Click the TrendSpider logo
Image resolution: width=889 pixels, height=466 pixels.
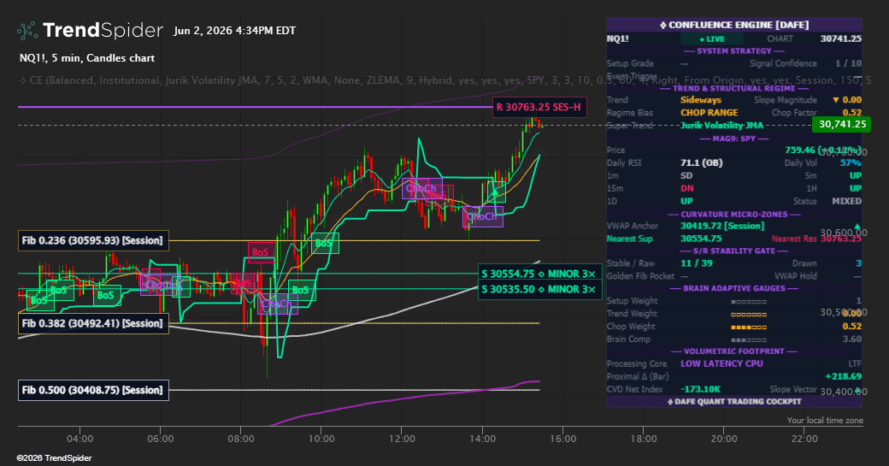(x=90, y=30)
